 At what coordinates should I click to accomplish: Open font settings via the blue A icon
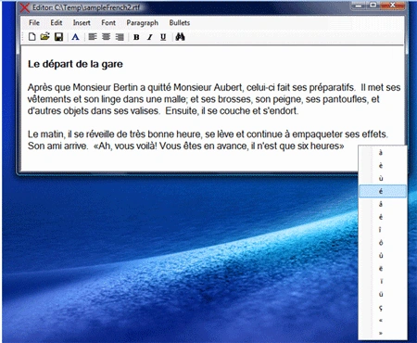tap(75, 37)
